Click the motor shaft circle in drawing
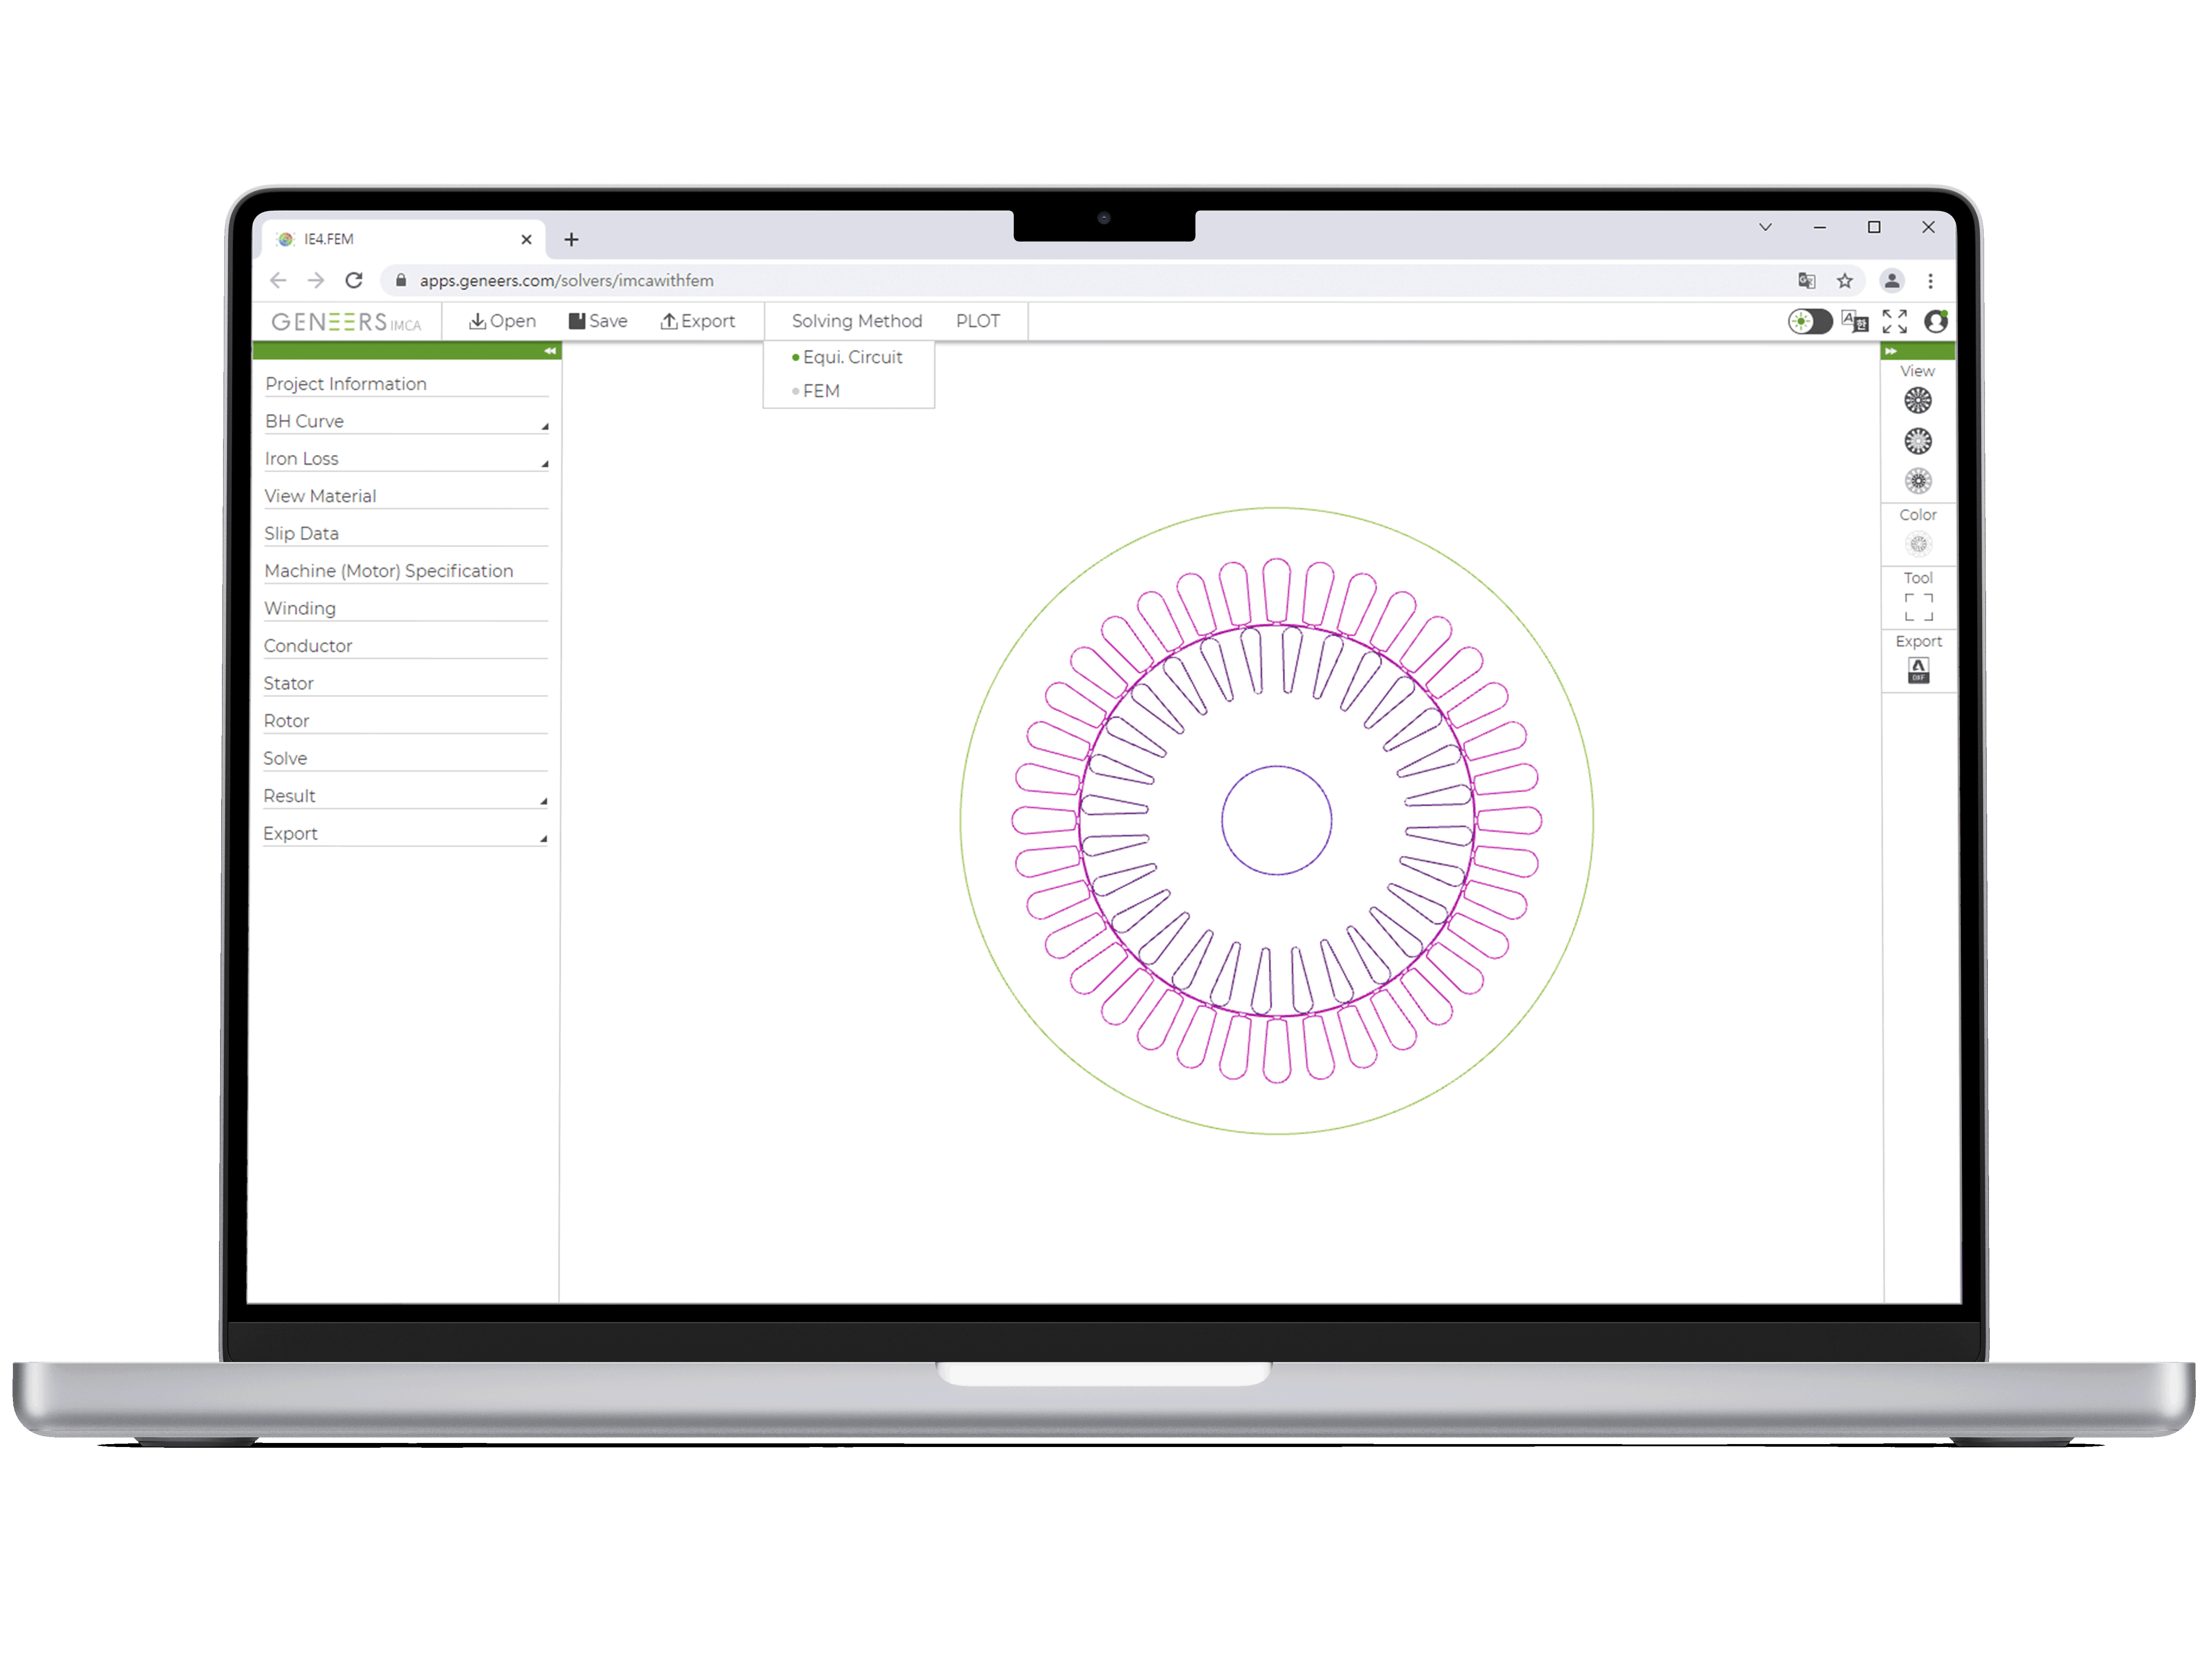 [1277, 820]
